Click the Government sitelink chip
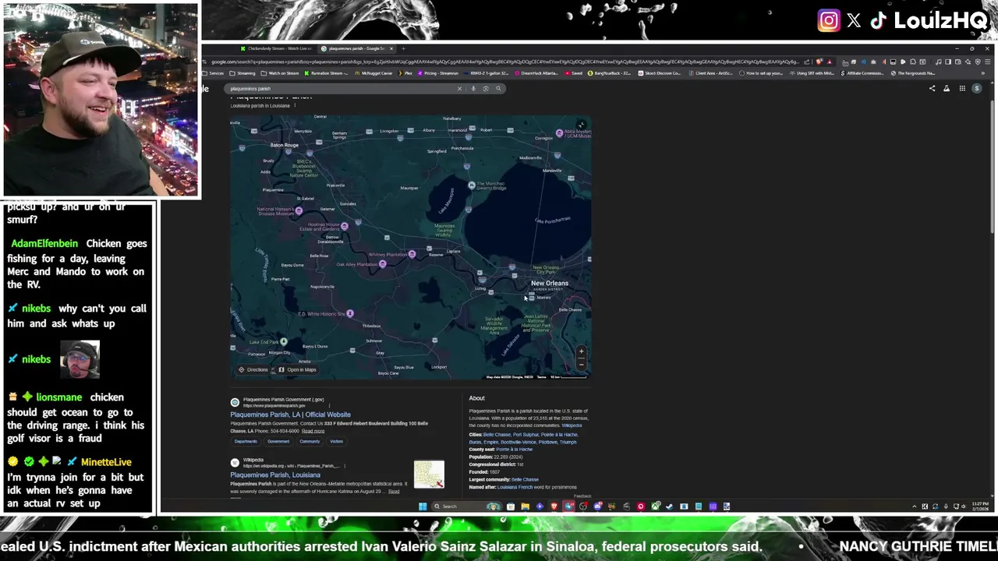The height and width of the screenshot is (561, 998). pos(278,441)
